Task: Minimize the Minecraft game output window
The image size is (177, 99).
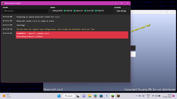Action: [116, 3]
